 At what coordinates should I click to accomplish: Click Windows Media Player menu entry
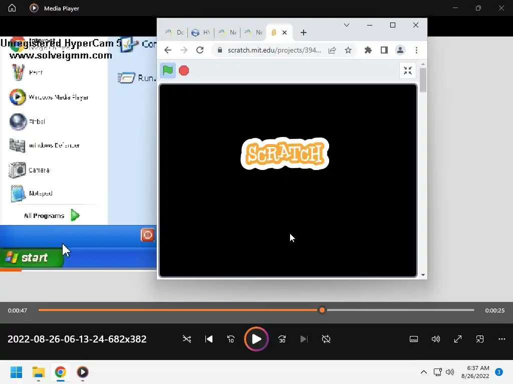click(49, 97)
